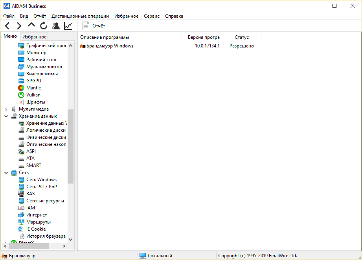Go forward with the right arrow toolbar button
Screen dimensions: 362x260
(x=19, y=26)
